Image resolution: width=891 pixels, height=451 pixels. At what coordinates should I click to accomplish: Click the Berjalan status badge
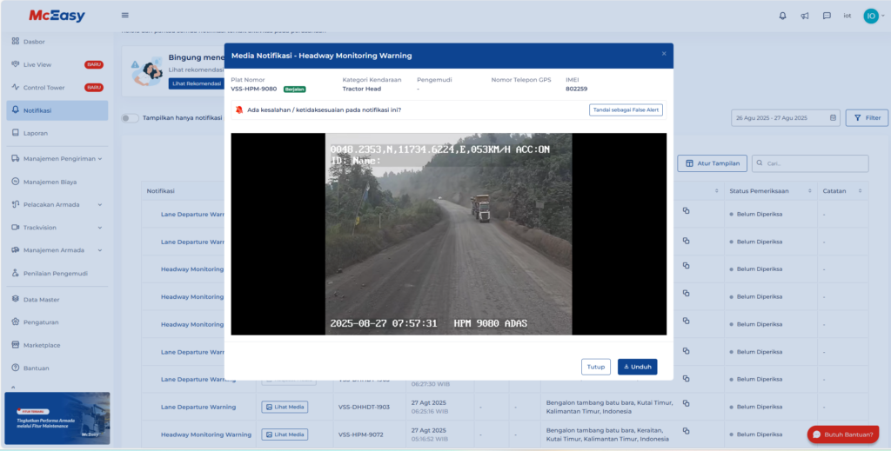[x=294, y=89]
